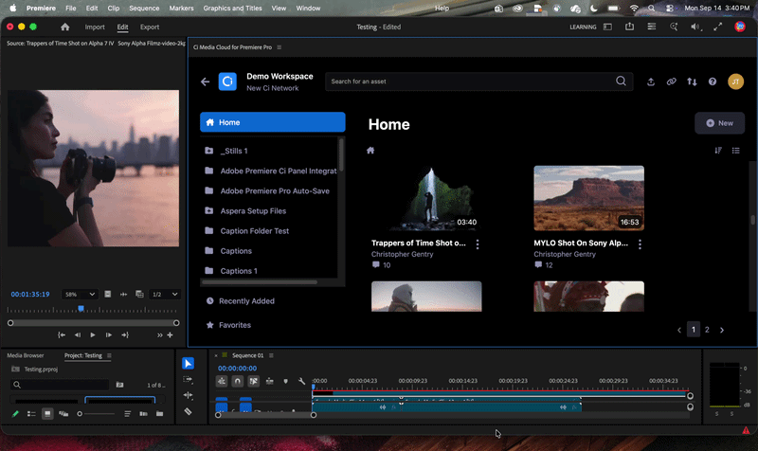Switch to the Media Browser tab
Viewport: 758px width, 451px height.
point(26,355)
